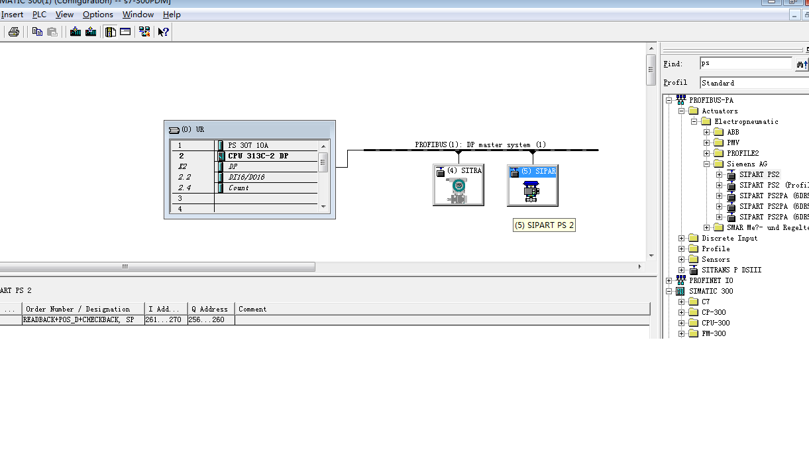809x458 pixels.
Task: Open the Configure Network icon
Action: tap(144, 31)
